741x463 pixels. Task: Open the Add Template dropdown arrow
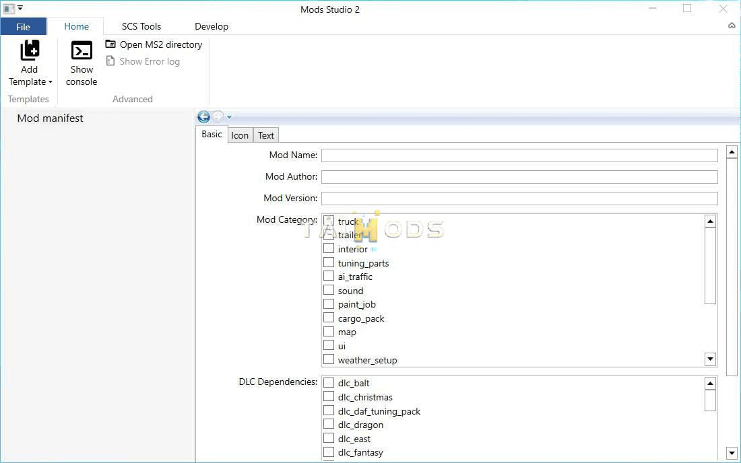pos(50,82)
